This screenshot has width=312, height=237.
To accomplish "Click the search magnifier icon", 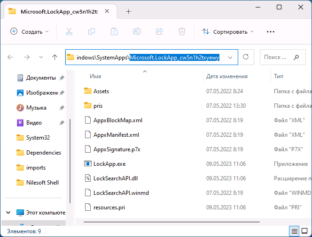I will [x=296, y=57].
